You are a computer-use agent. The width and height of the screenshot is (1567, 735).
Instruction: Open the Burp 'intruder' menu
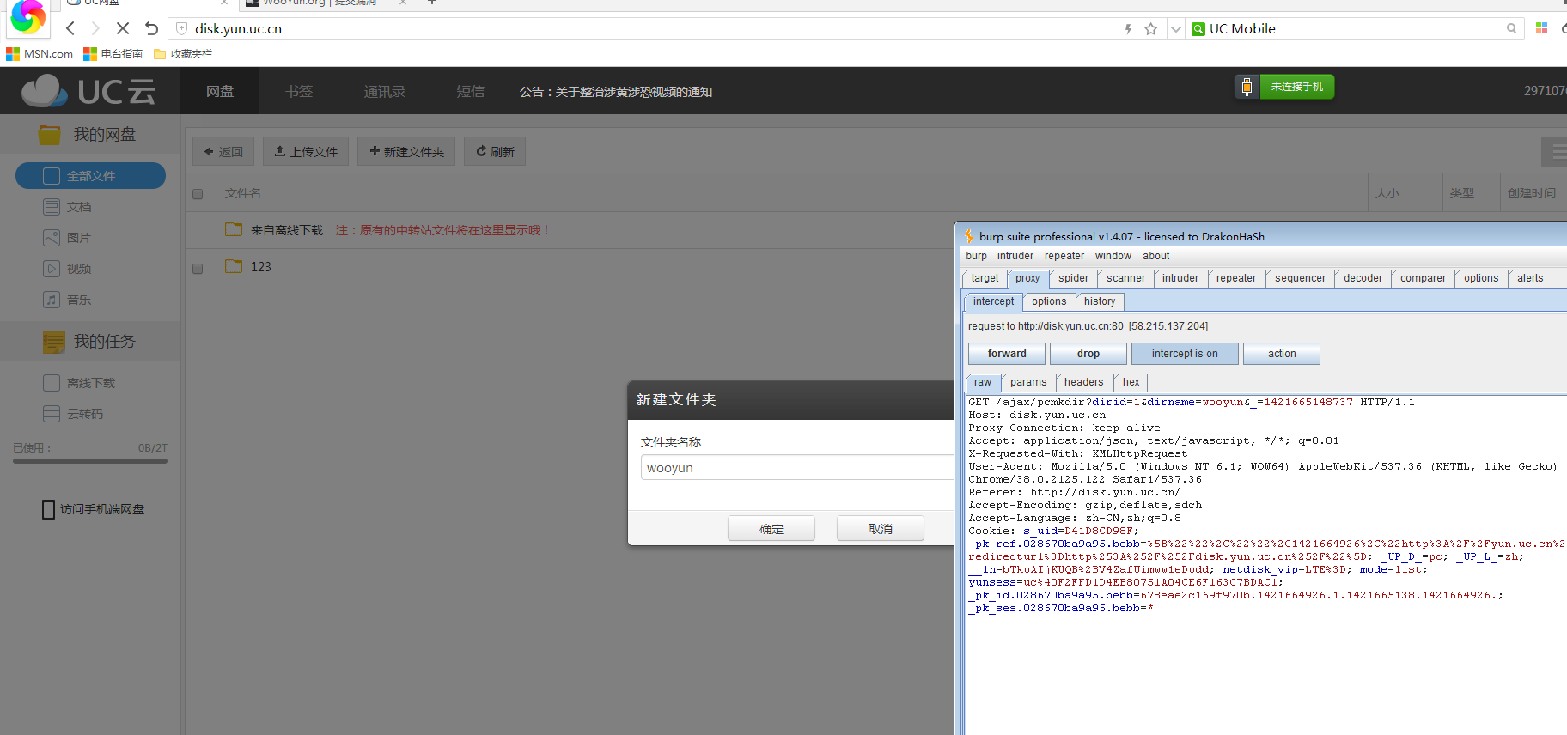[x=1015, y=256]
